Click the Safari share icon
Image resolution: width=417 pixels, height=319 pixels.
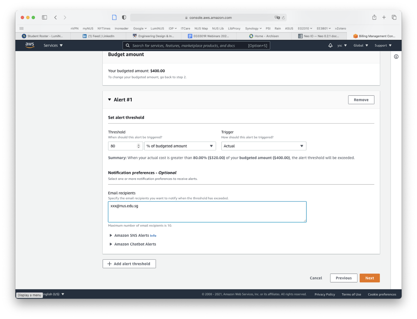374,17
